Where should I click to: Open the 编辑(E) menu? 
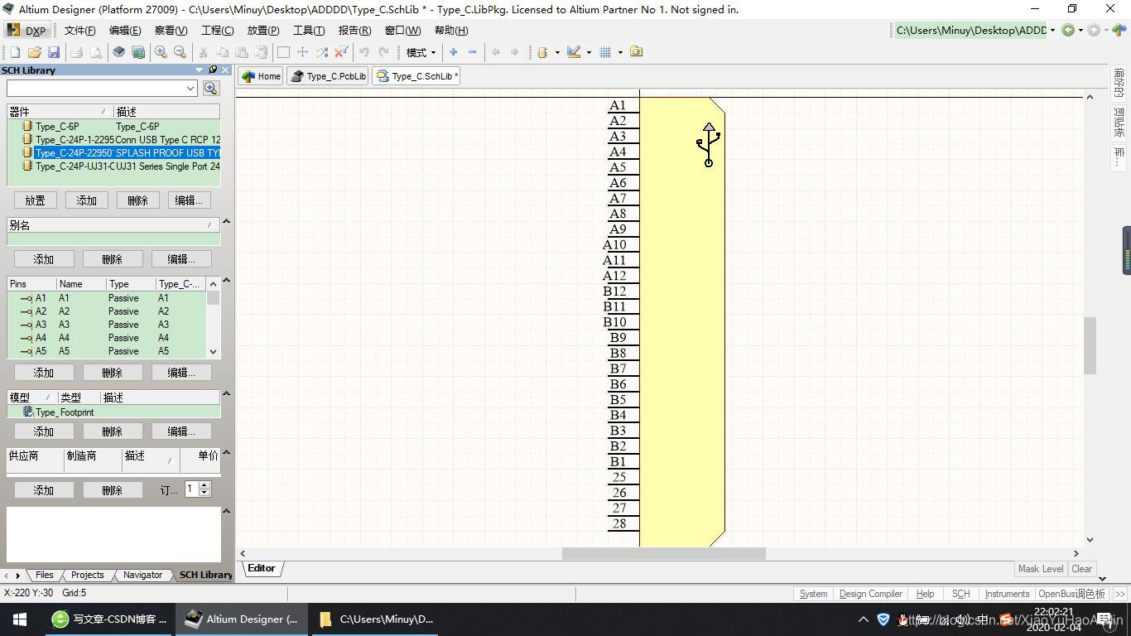point(125,31)
